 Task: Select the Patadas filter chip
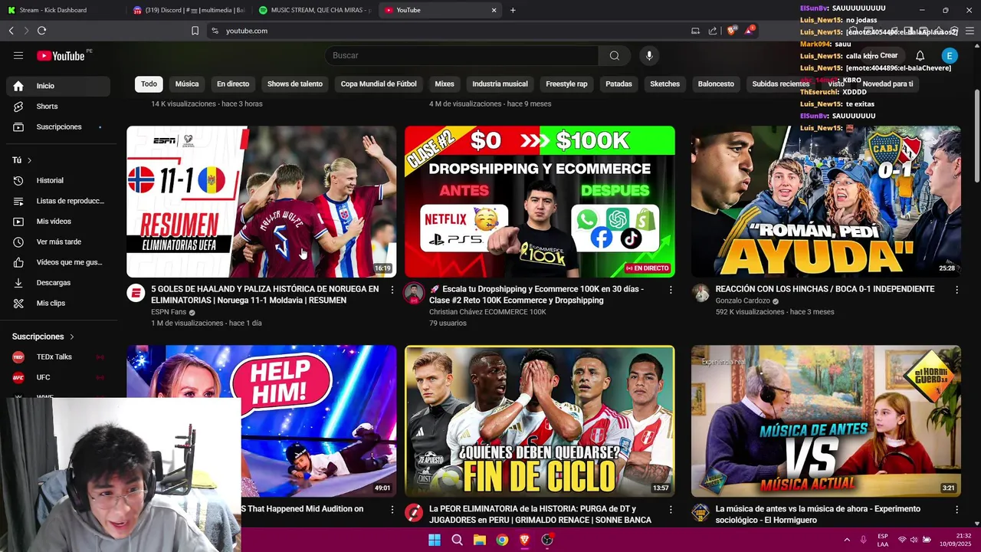pos(618,84)
